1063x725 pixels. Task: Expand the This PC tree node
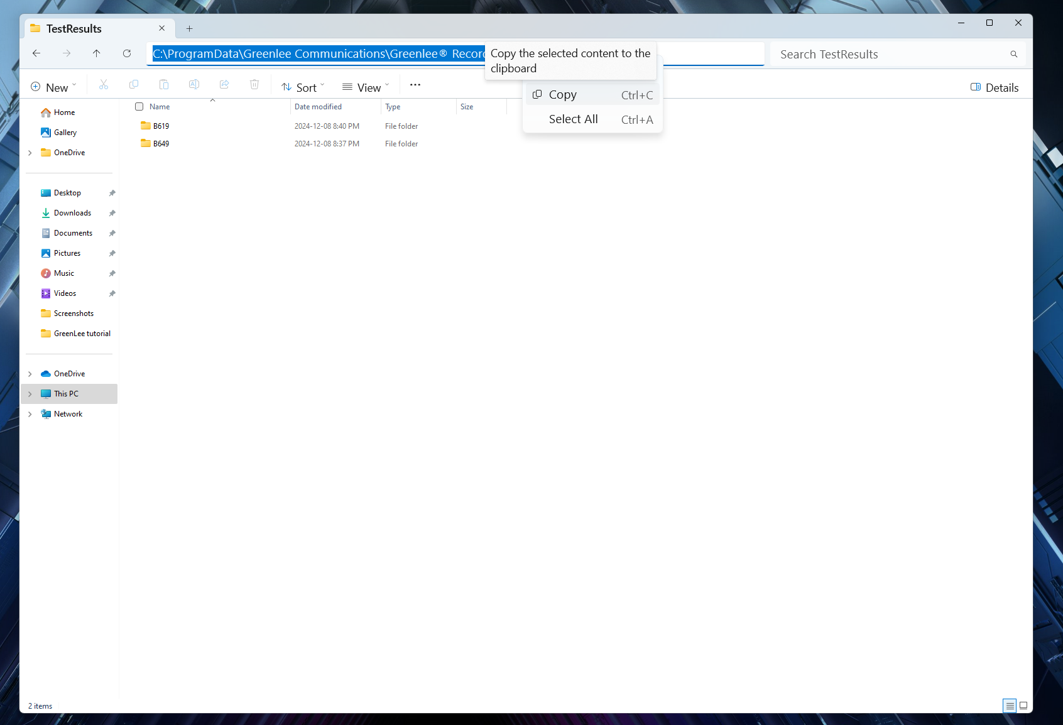pos(30,394)
